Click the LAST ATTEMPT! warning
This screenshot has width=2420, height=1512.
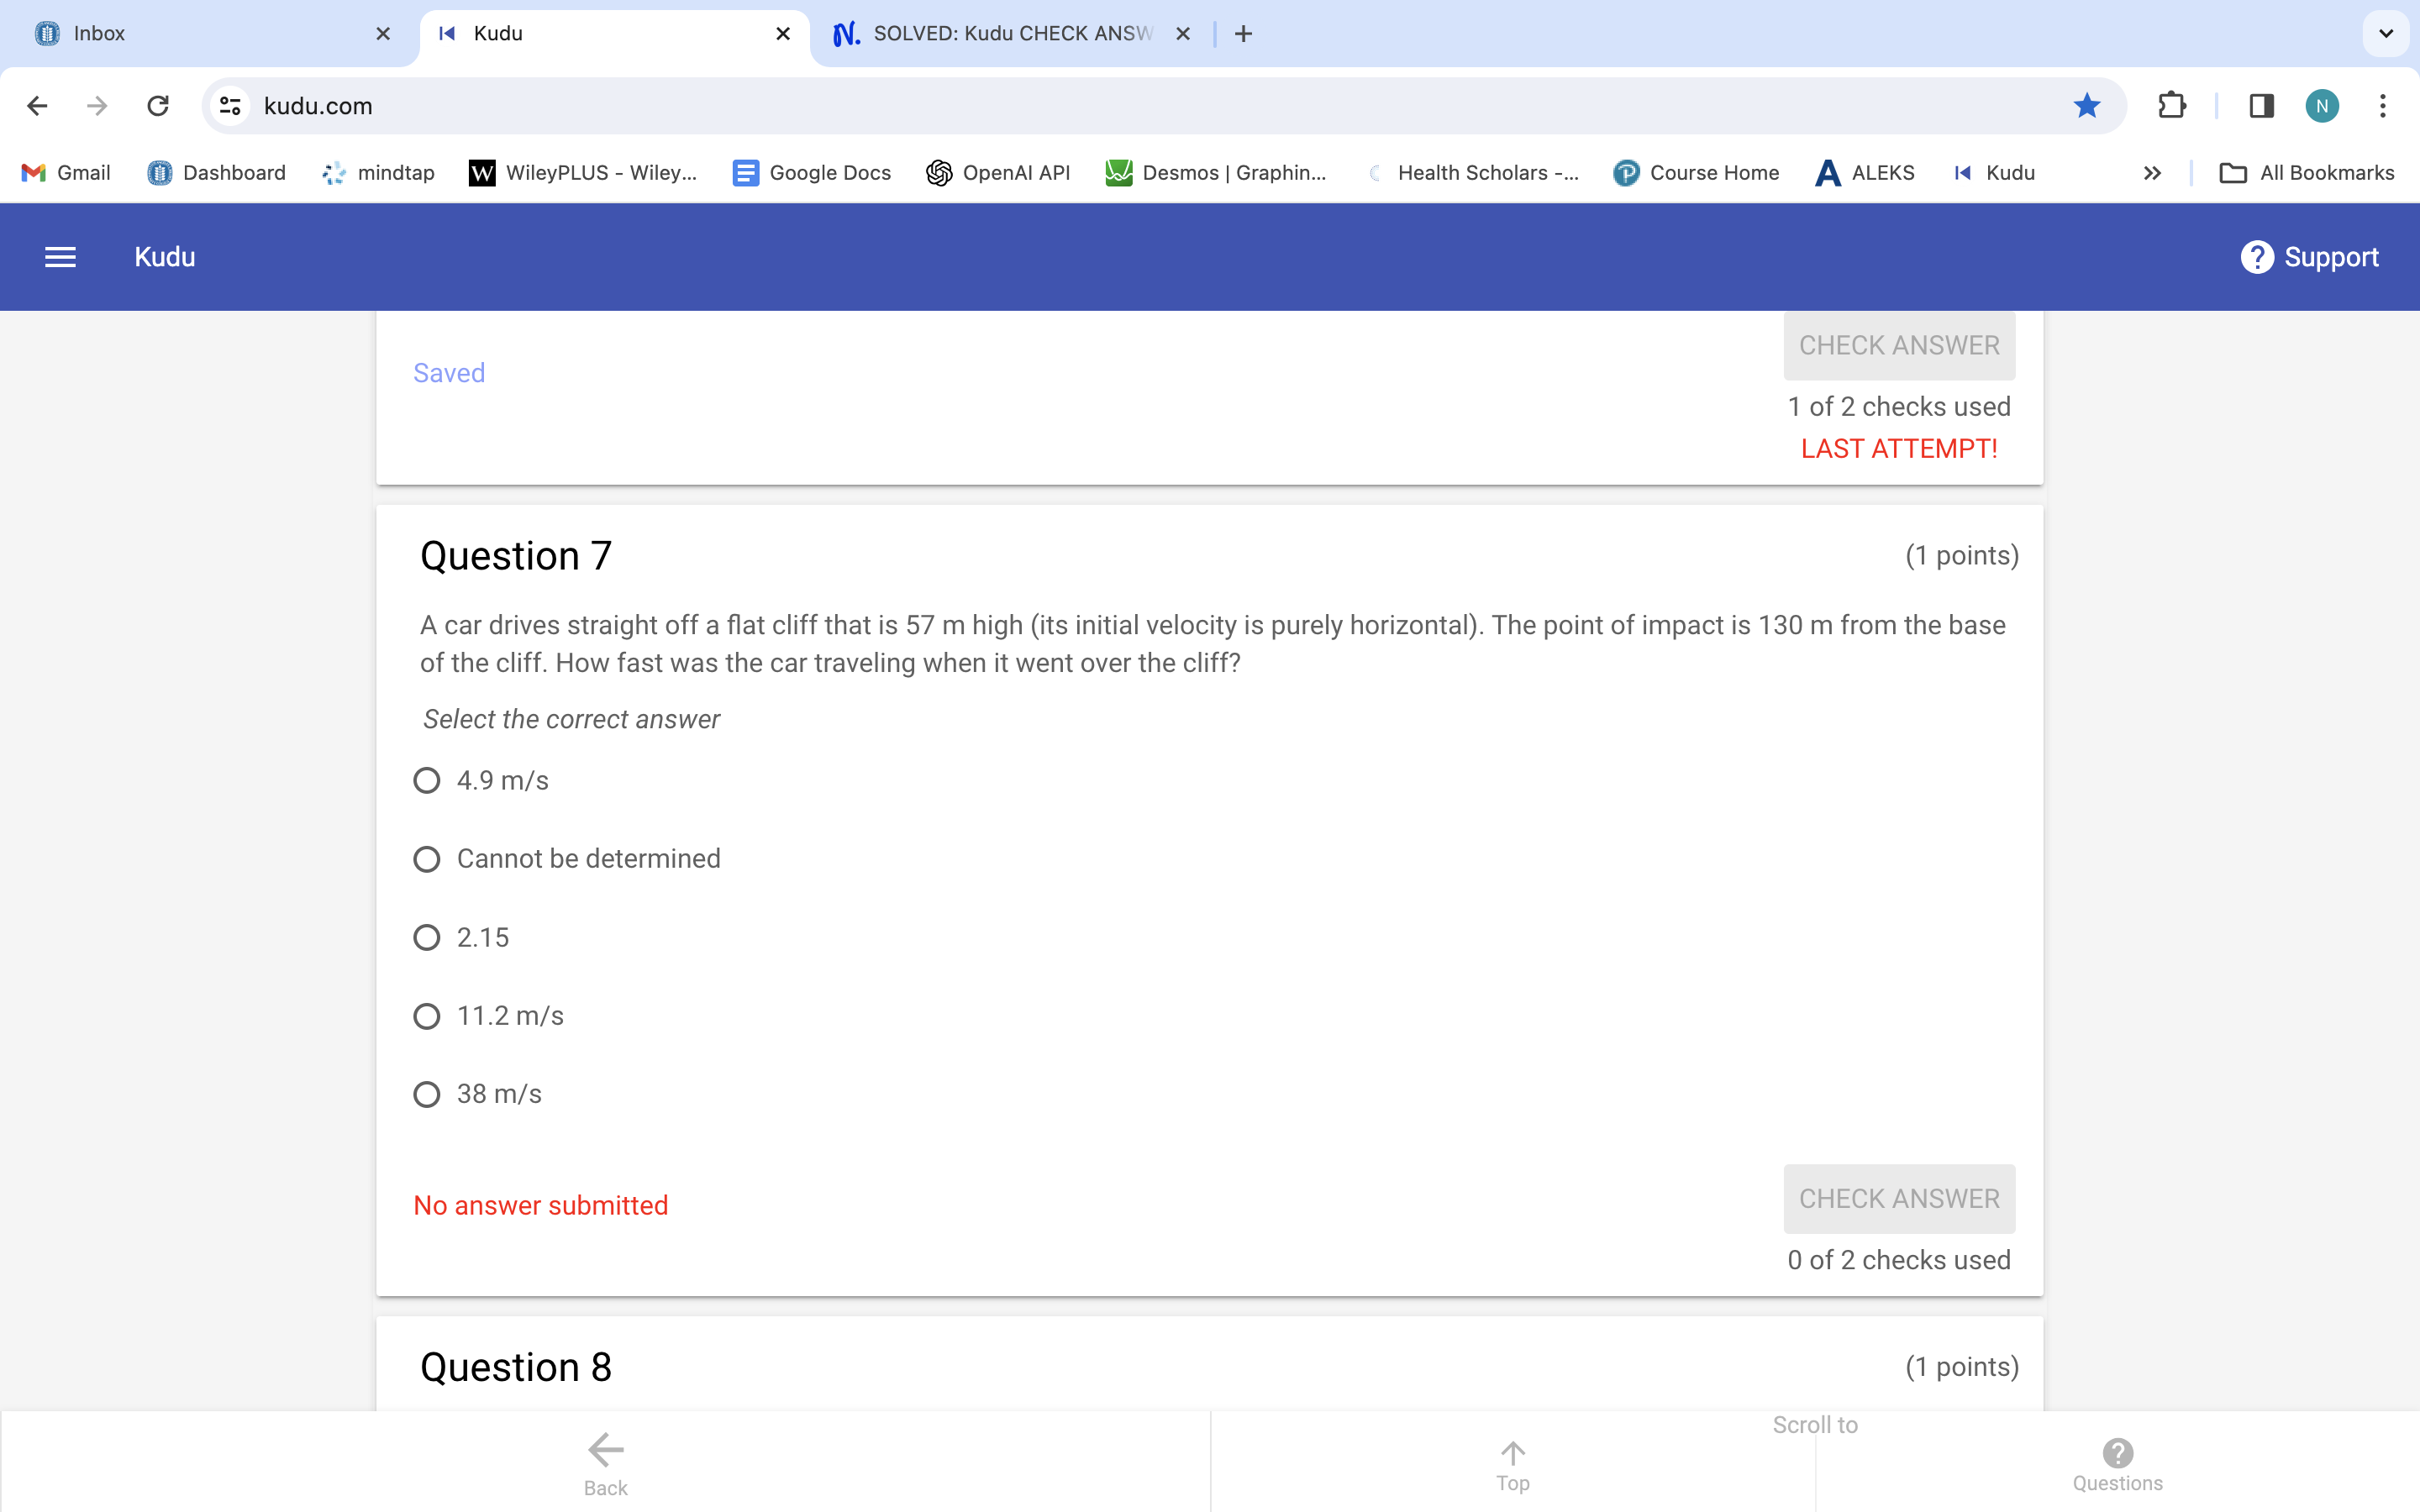(x=1899, y=449)
